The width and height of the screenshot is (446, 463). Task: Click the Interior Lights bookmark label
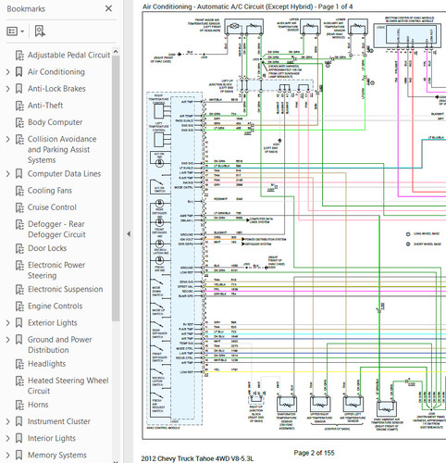tap(52, 438)
